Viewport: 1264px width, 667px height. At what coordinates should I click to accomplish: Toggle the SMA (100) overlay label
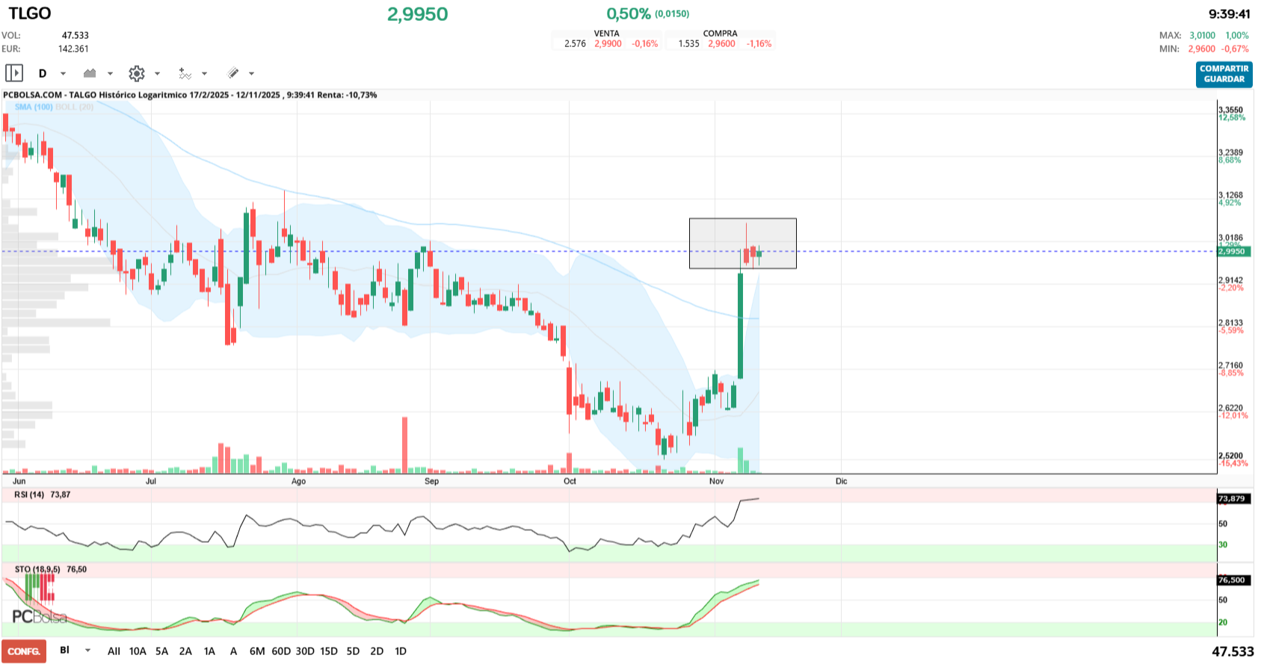(34, 107)
